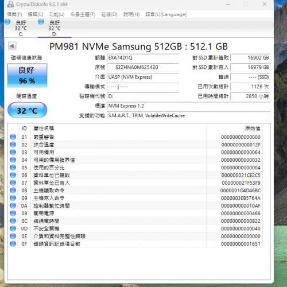Click the status orb for attribute 05
Screen dimensions: 287x287
click(x=13, y=168)
